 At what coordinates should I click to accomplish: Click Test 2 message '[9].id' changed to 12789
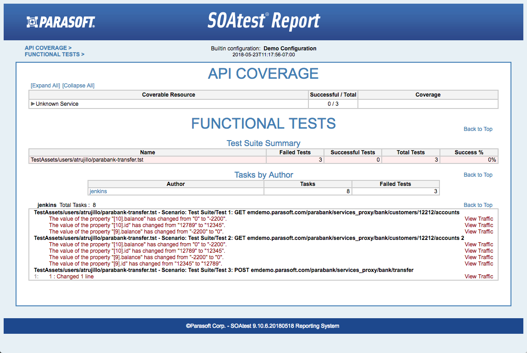click(136, 264)
